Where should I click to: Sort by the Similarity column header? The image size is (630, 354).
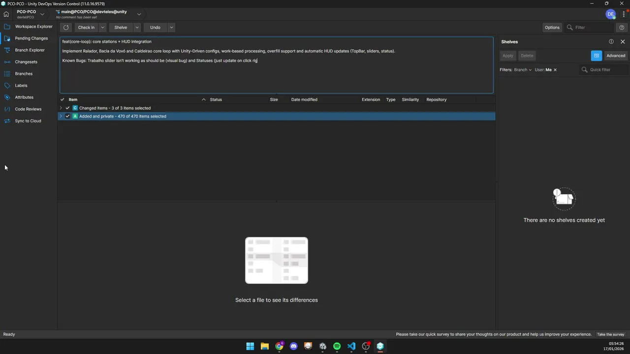pyautogui.click(x=410, y=100)
